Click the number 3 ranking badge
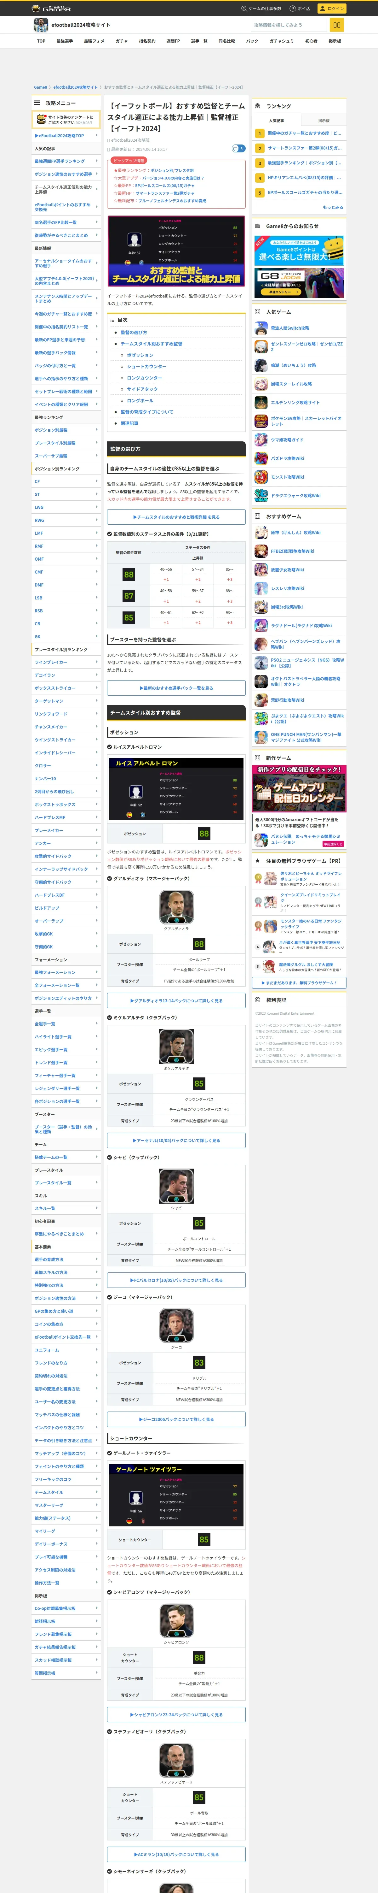Screen dimensions: 378x1893 pos(260,163)
